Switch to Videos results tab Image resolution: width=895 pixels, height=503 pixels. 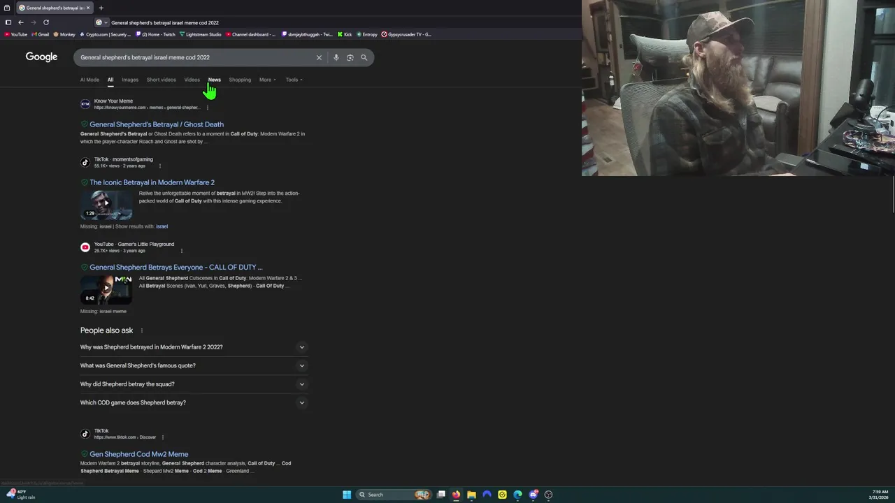(192, 80)
